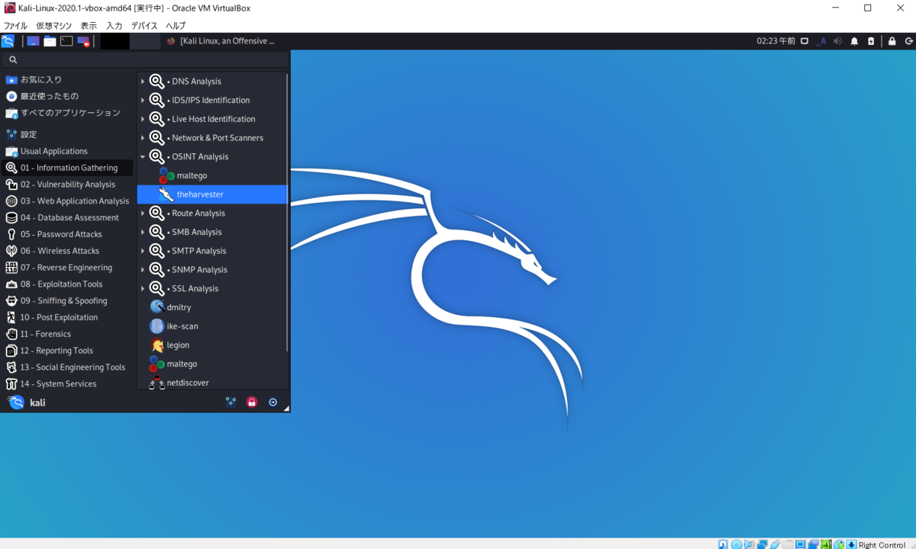Expand the Route Analysis submenu

click(211, 213)
